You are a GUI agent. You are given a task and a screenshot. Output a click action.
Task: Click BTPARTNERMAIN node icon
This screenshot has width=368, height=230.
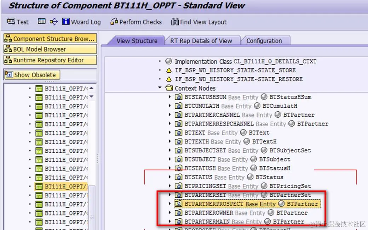coord(179,221)
